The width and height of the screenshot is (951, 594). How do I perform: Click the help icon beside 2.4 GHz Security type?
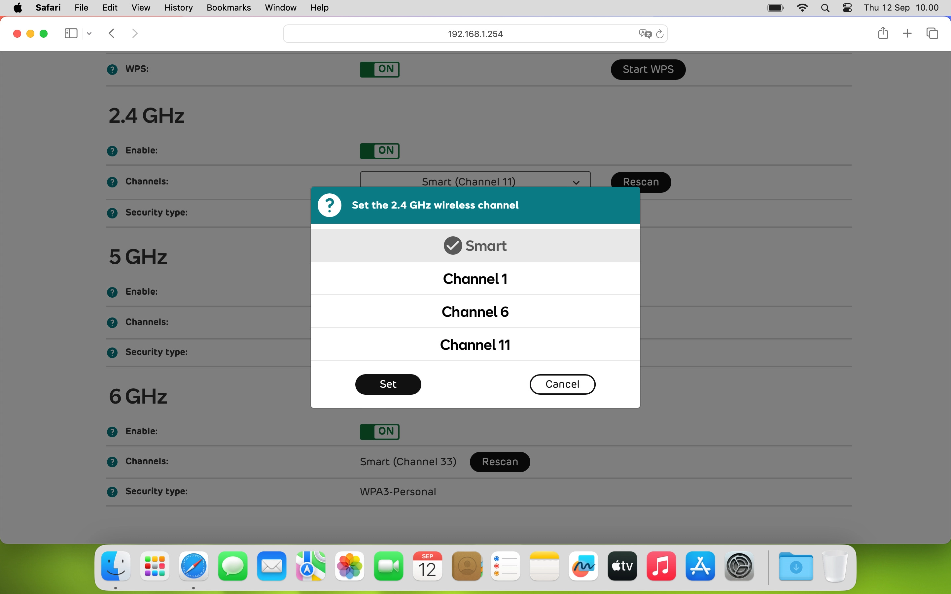pos(112,213)
